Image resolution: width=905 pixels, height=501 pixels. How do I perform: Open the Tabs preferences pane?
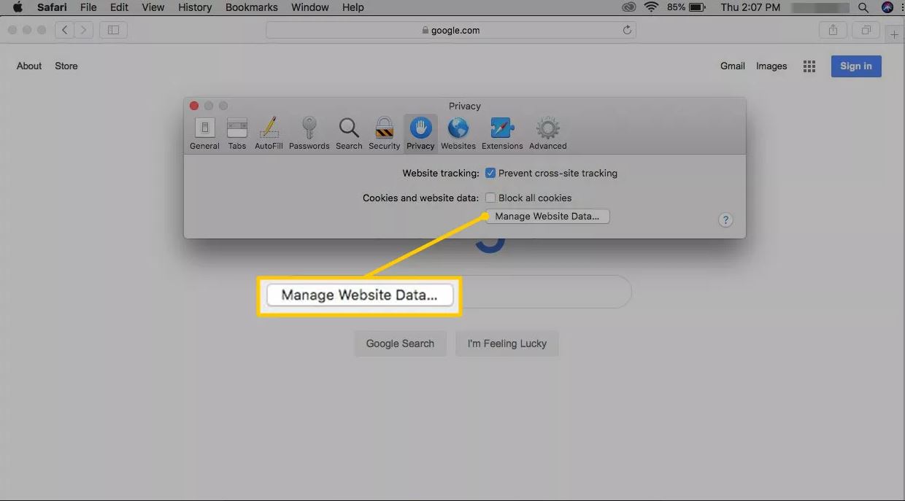click(237, 133)
